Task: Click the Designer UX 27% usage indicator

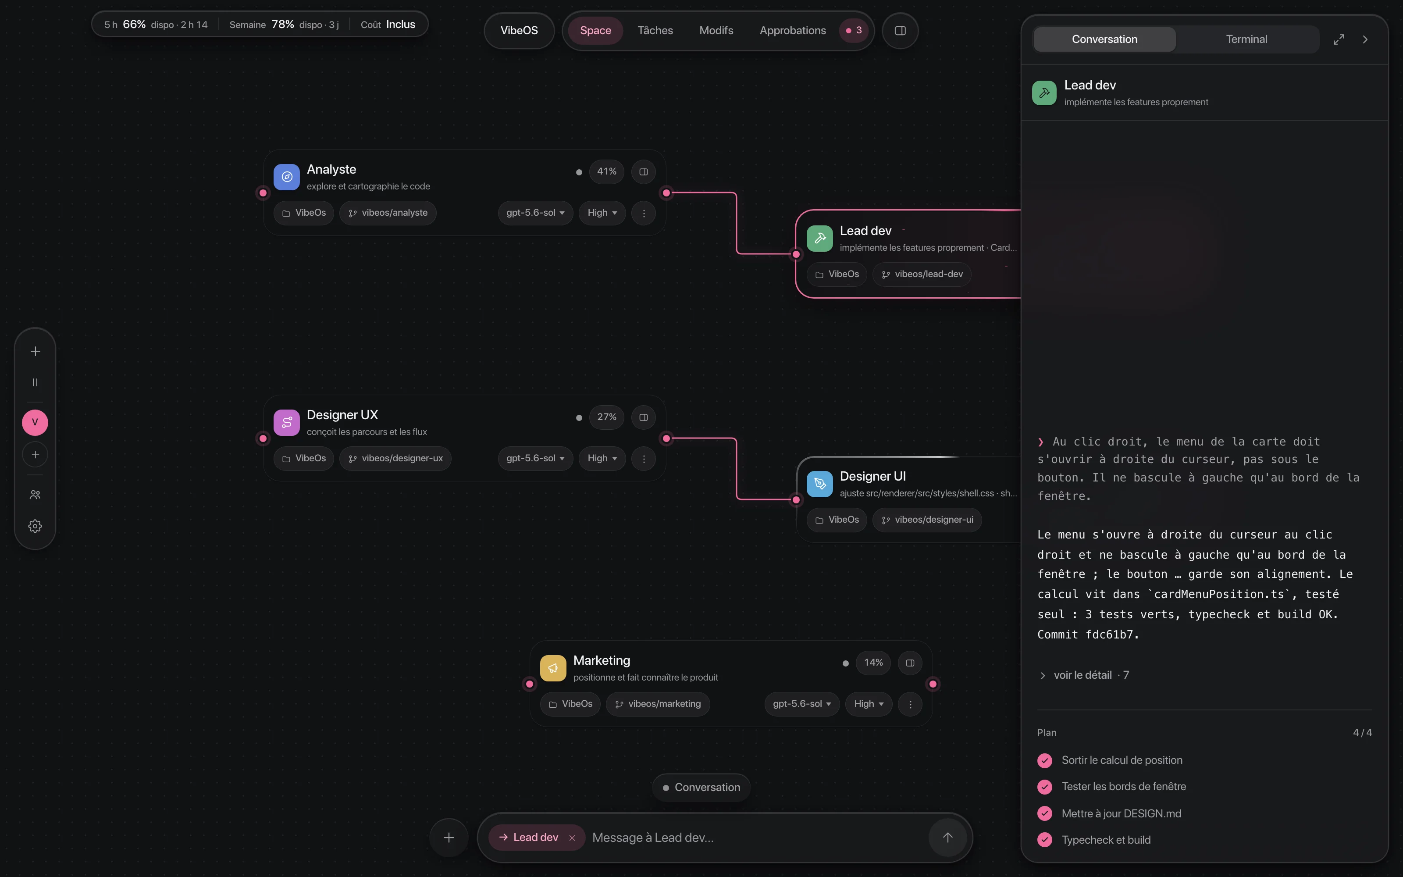Action: pos(607,417)
